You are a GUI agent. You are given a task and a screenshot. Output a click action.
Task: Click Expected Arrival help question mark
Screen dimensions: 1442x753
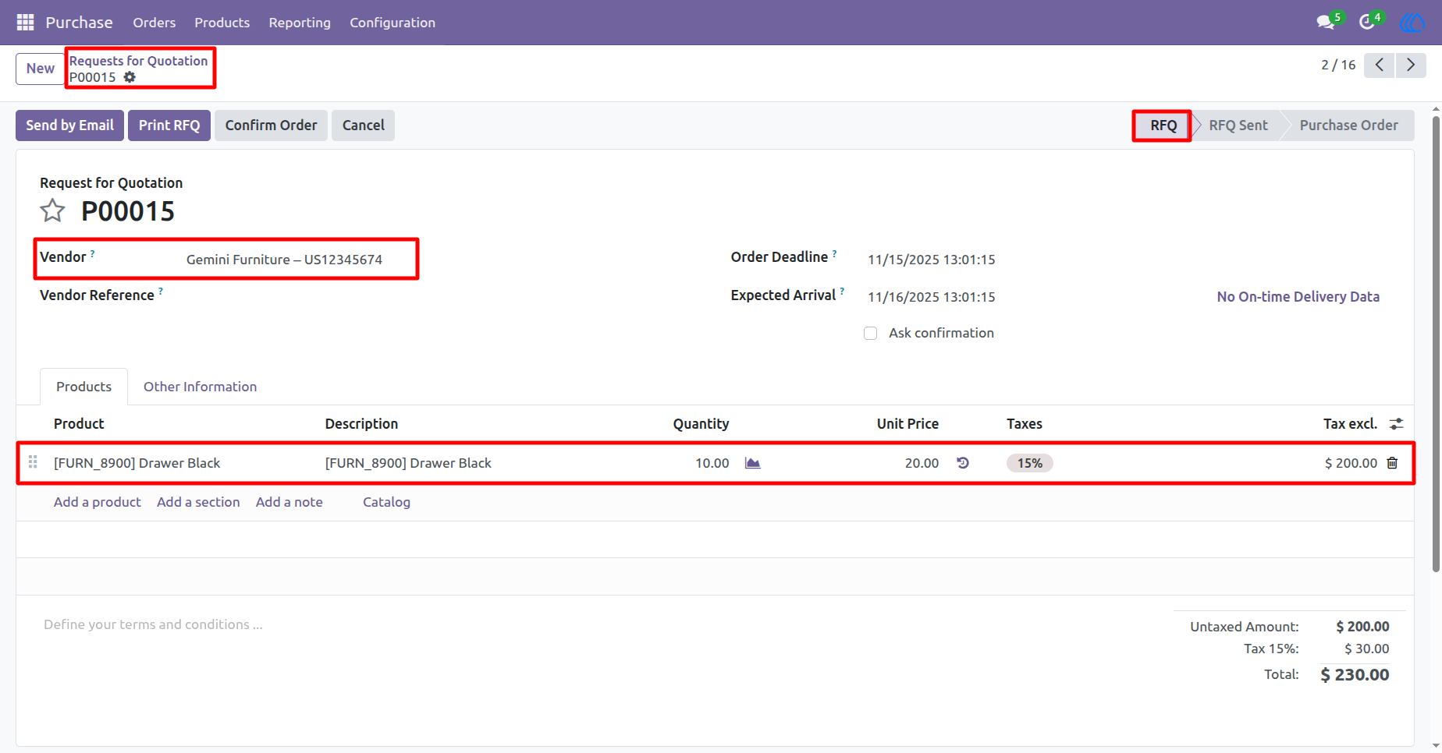click(842, 292)
